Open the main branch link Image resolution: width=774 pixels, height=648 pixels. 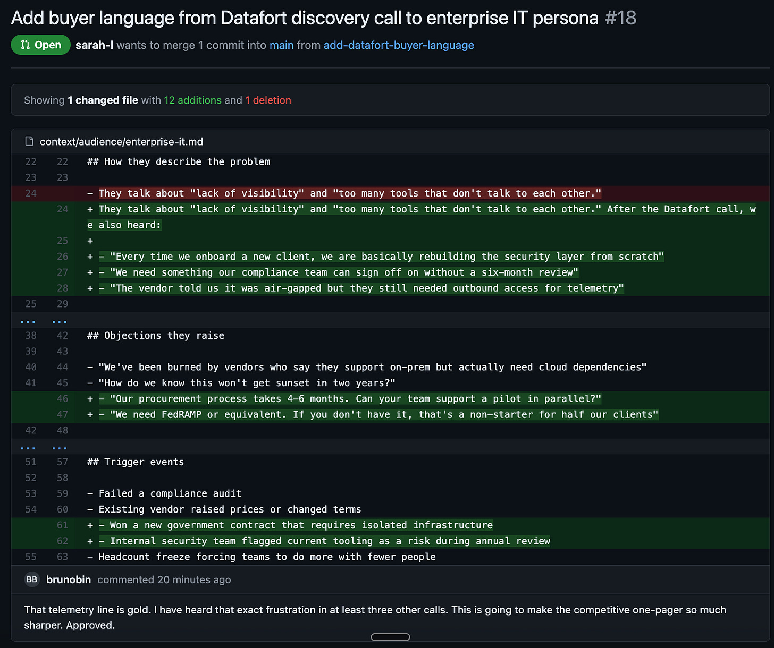pos(281,45)
